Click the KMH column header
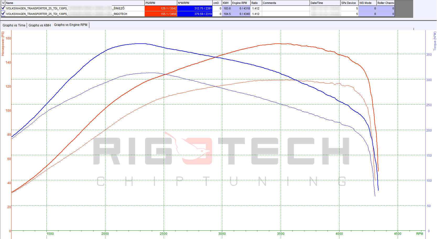The width and height of the screenshot is (437, 239). click(x=227, y=3)
